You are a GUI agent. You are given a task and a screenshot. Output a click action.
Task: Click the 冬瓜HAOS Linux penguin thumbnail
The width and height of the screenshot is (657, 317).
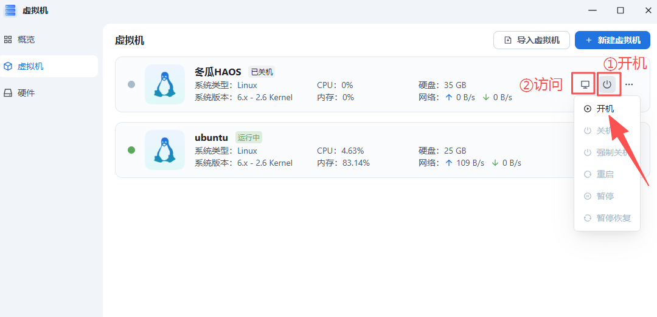[x=164, y=84]
